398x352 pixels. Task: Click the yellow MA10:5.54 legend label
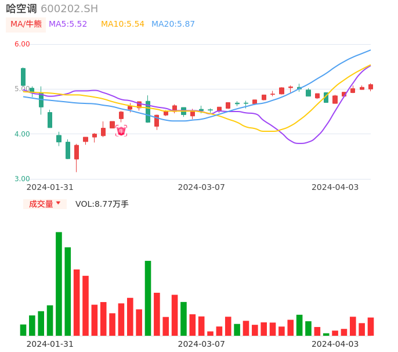click(x=122, y=24)
